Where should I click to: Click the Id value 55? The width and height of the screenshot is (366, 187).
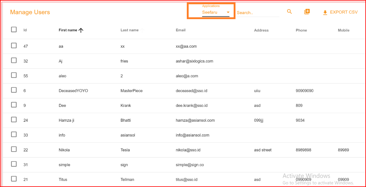coord(26,76)
